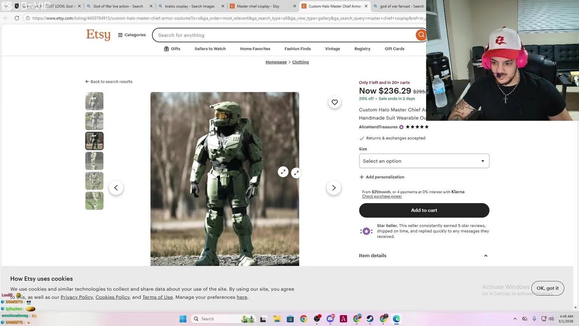This screenshot has width=579, height=326.
Task: Click the orange search magnifier button
Action: point(421,35)
